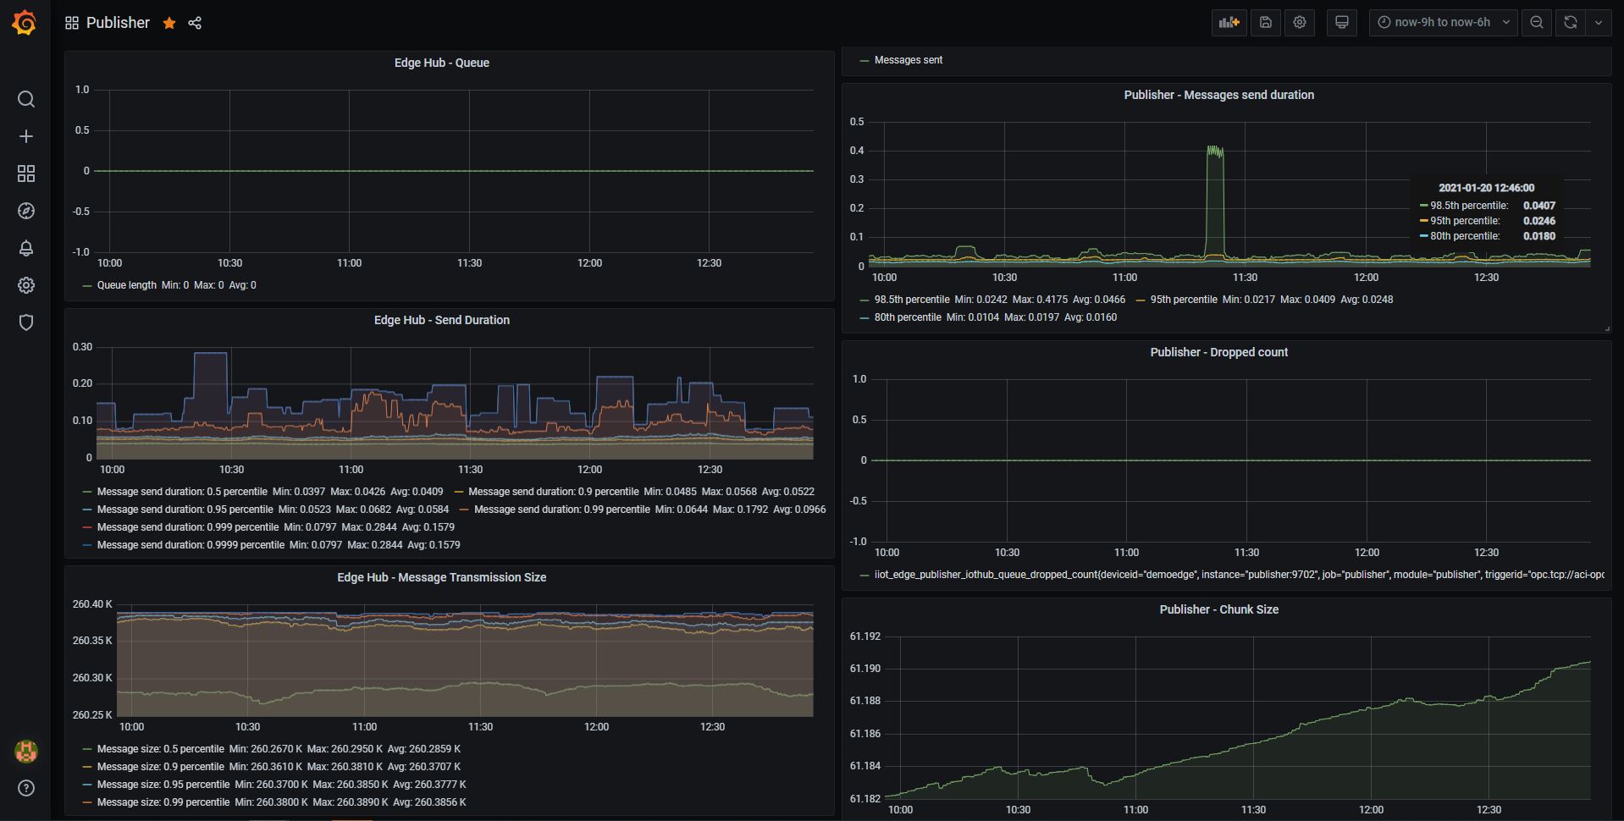Open the search dashboards icon

(x=26, y=99)
